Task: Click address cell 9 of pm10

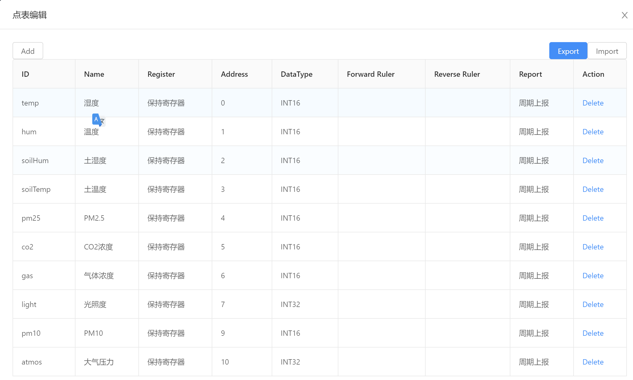Action: point(223,333)
